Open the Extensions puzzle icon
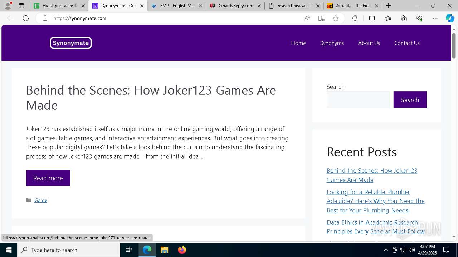 (x=355, y=18)
